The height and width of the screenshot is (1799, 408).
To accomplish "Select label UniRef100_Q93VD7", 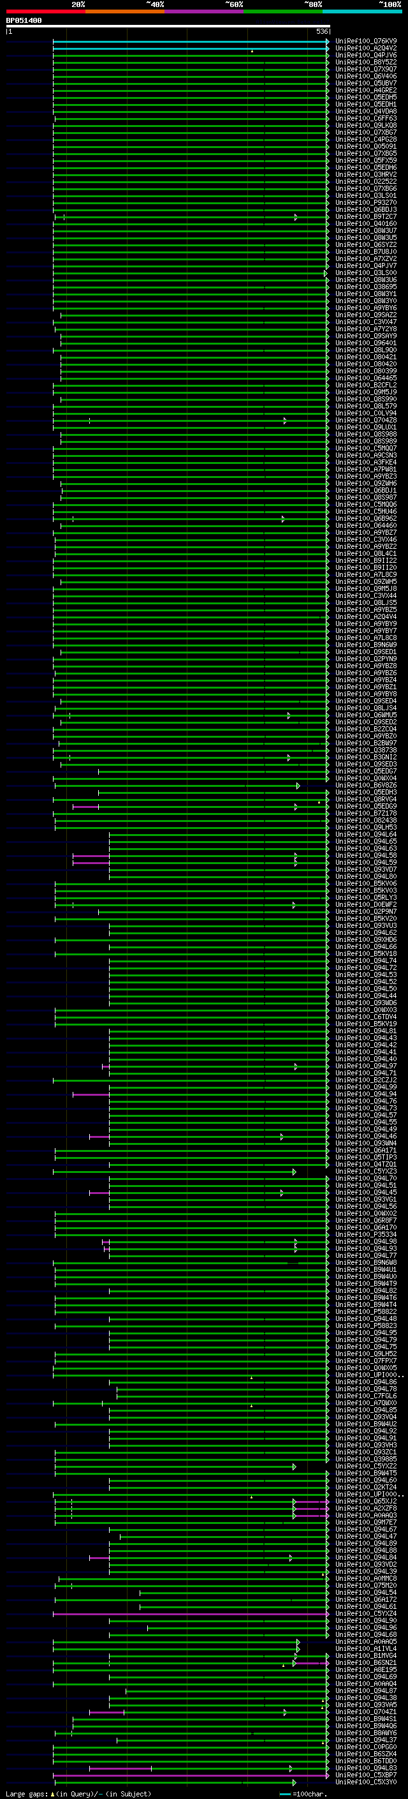I will click(366, 869).
